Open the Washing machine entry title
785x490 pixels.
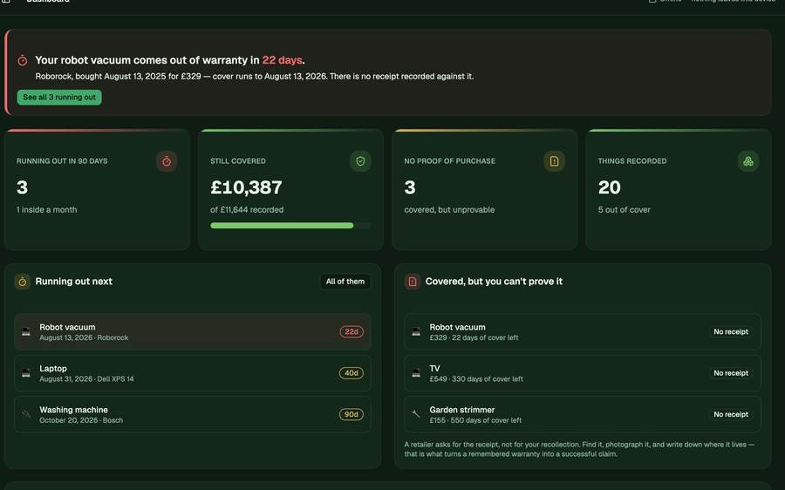pyautogui.click(x=73, y=410)
